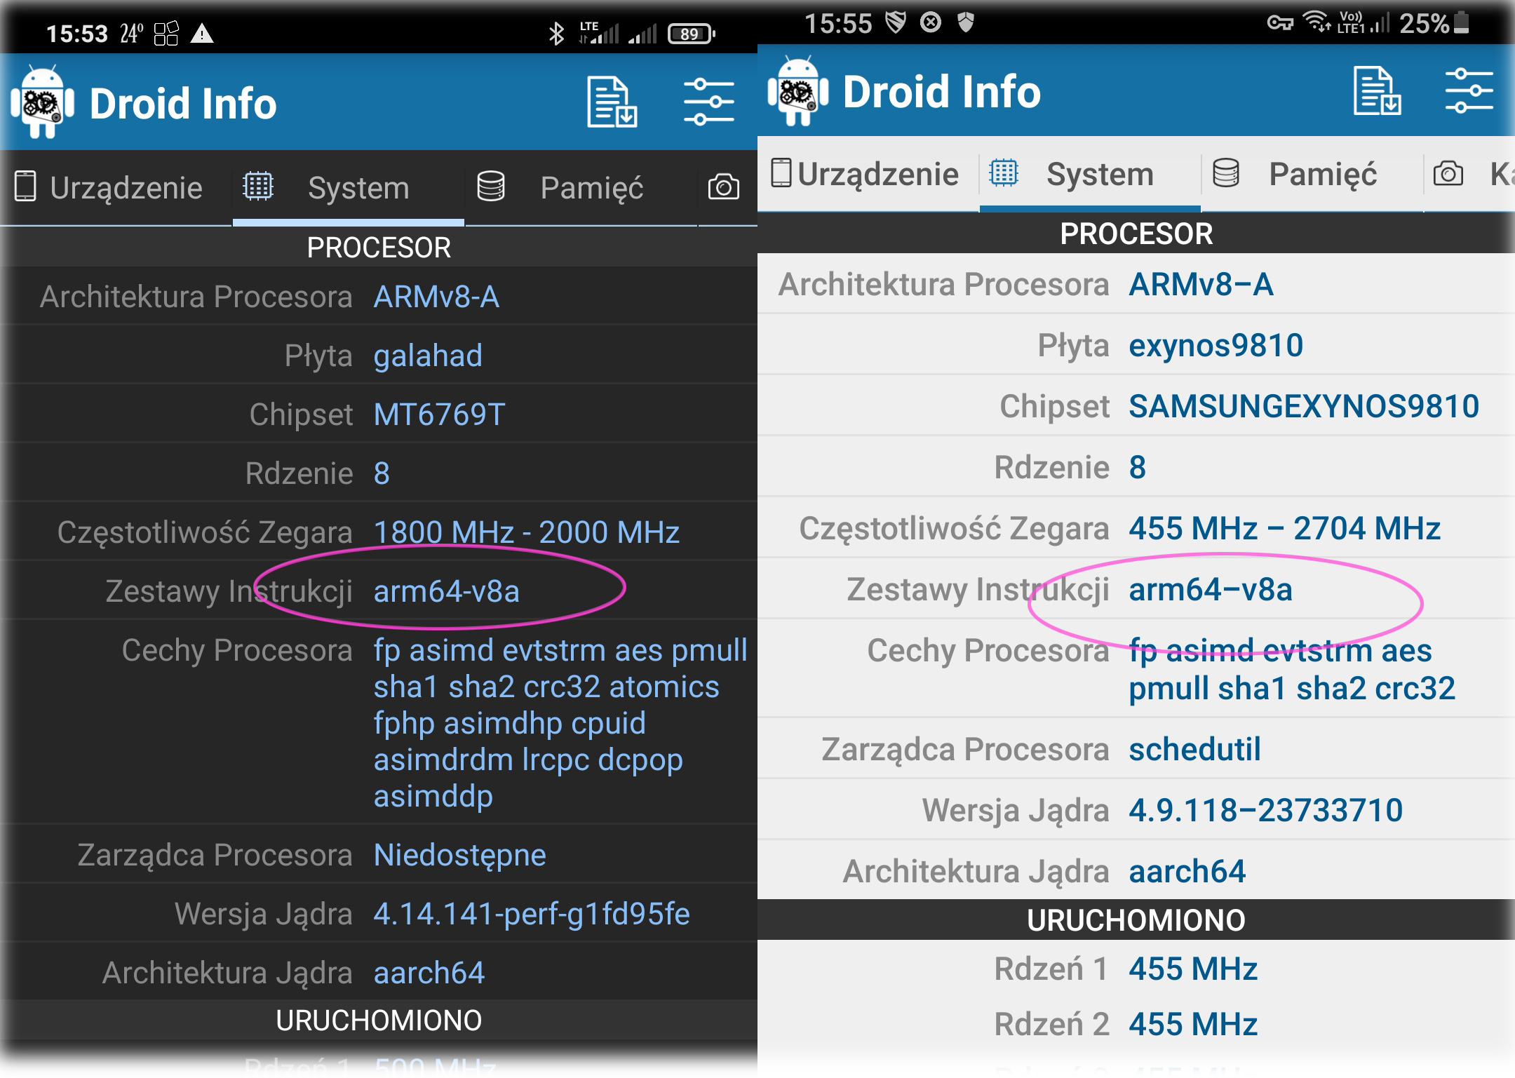This screenshot has width=1515, height=1078.
Task: Tap the LTE signal icon in left status bar
Action: click(x=599, y=32)
